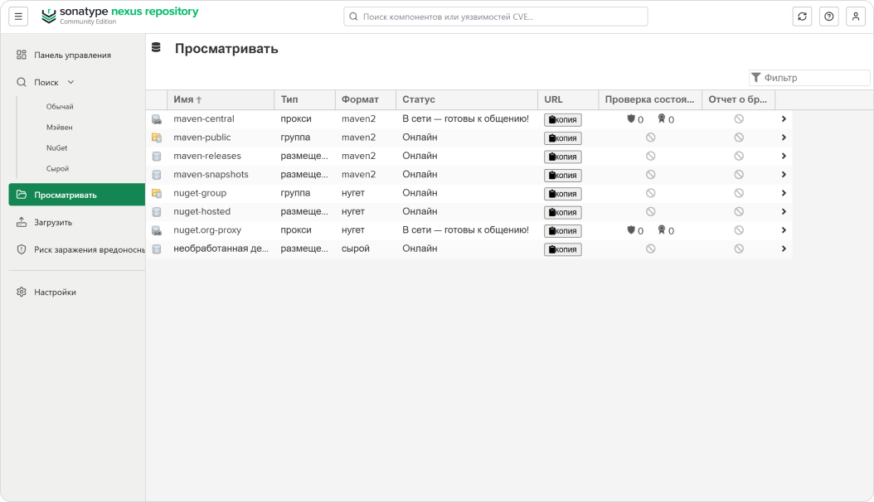Click the maven-releases hosted repository icon
This screenshot has height=502, width=874.
(157, 157)
